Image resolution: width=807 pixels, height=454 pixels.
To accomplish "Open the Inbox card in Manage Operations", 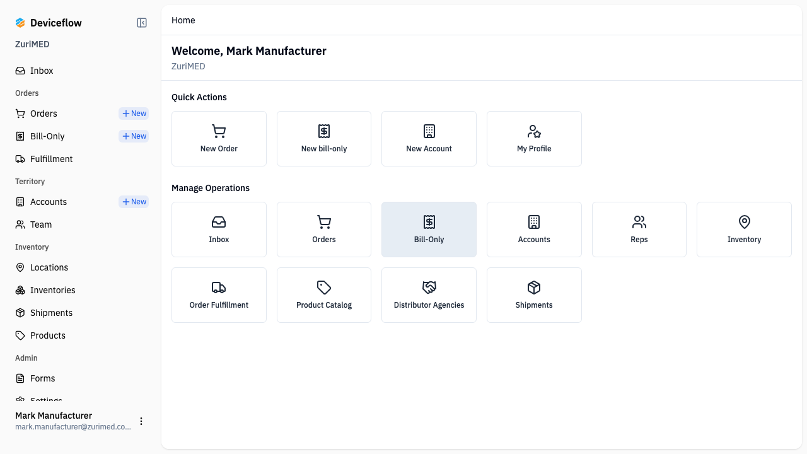I will [219, 230].
